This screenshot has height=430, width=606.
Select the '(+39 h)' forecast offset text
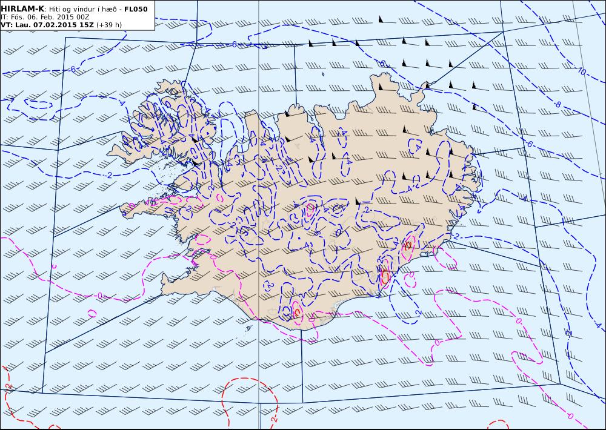click(109, 25)
